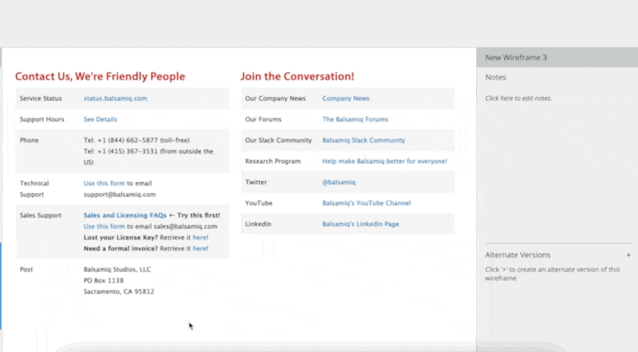This screenshot has height=352, width=638.
Task: Click the '+' icon beside Alternate Versions
Action: pos(628,256)
